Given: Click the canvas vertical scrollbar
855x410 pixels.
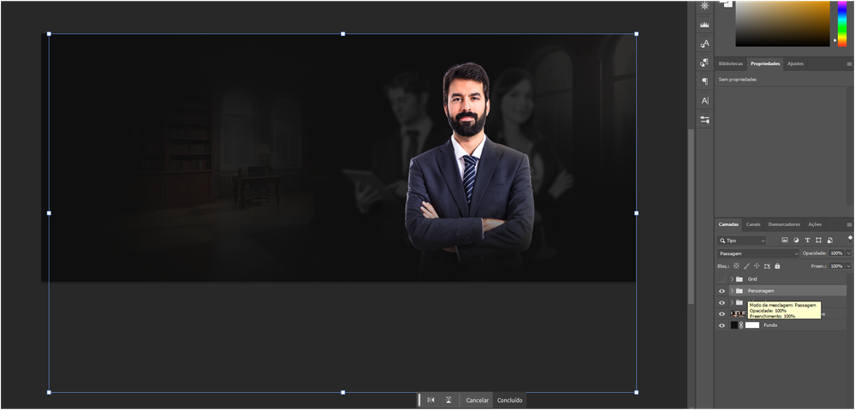Looking at the screenshot, I should [x=691, y=217].
